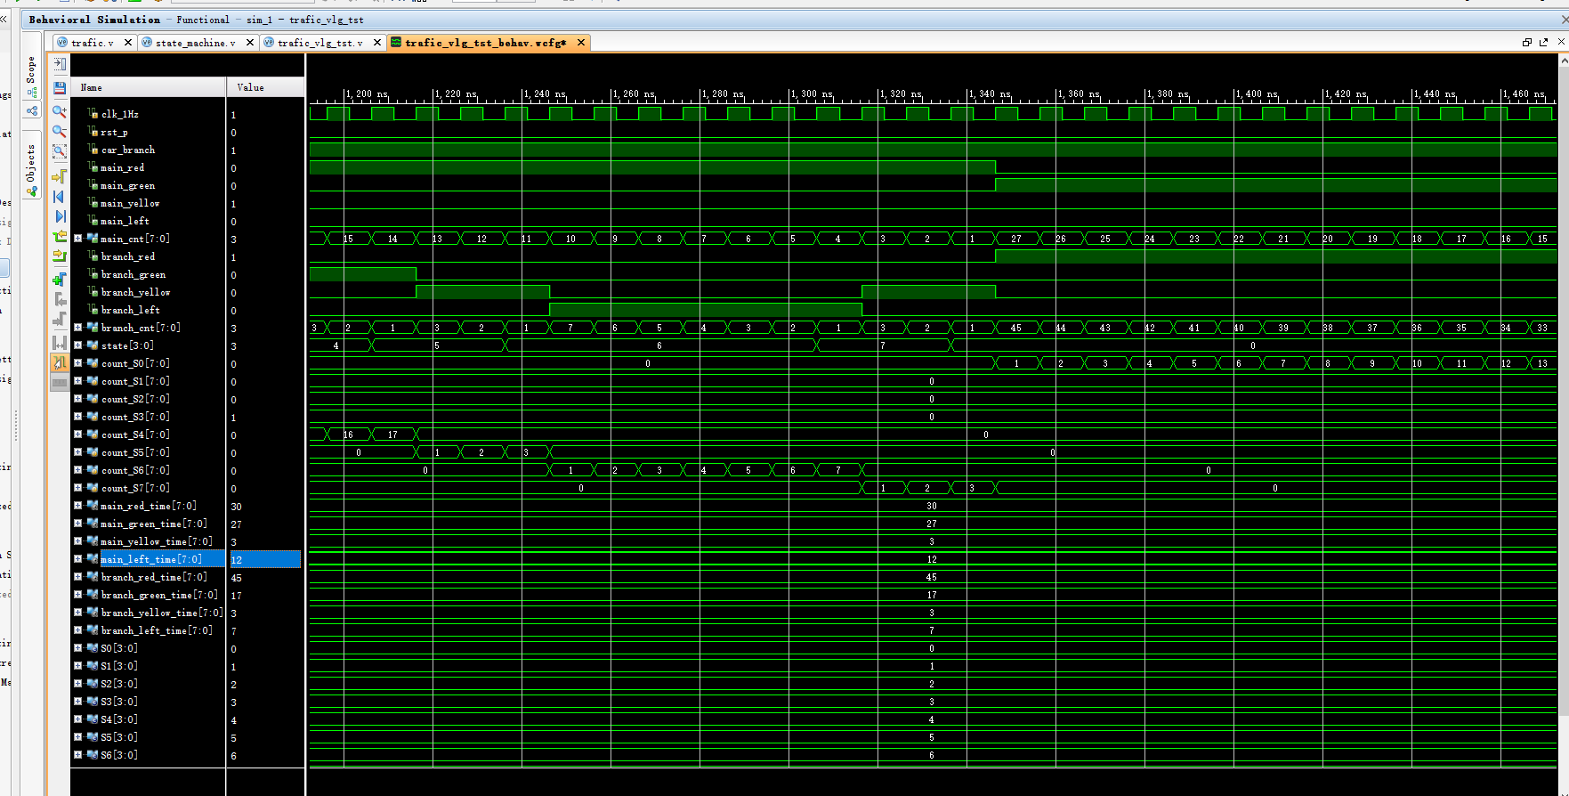Click the value 45 of branch_red_time

[237, 577]
